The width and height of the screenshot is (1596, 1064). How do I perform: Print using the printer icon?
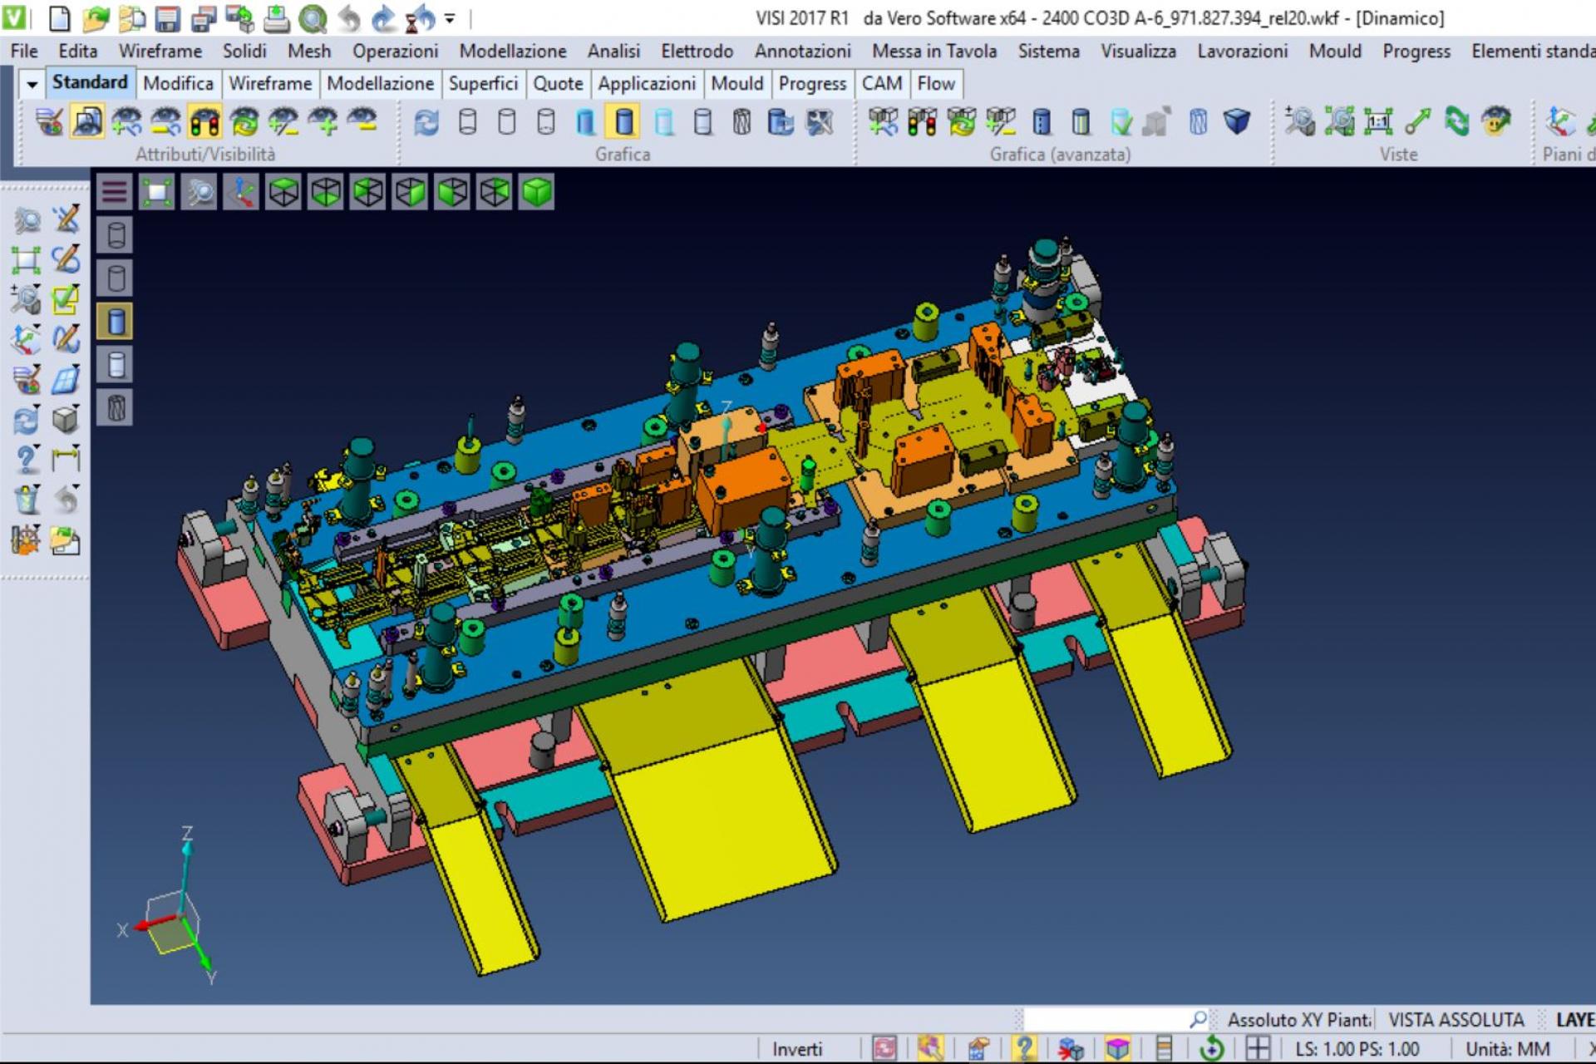tap(276, 17)
